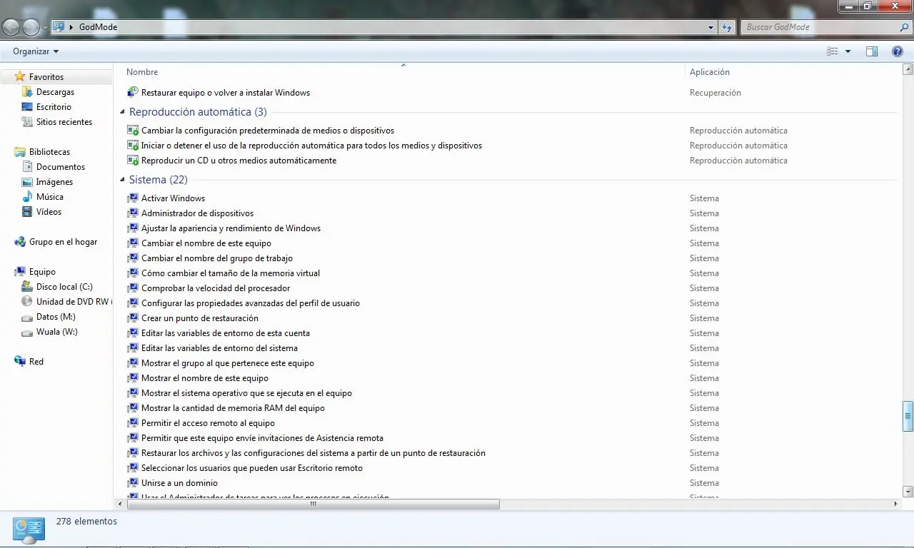Click the horizontal scrollbar right arrow
Image resolution: width=914 pixels, height=548 pixels.
click(896, 504)
